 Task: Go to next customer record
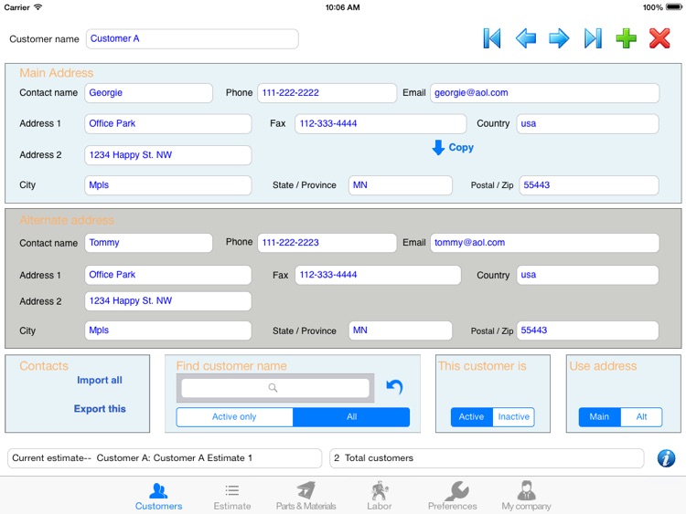[559, 38]
